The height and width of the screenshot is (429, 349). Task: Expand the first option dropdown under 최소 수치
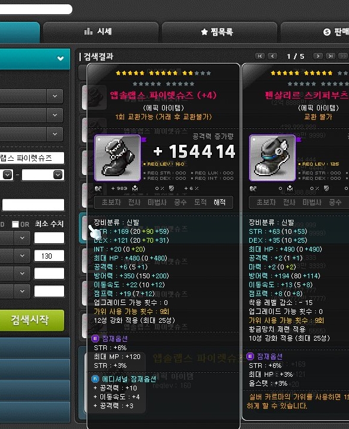click(x=23, y=238)
